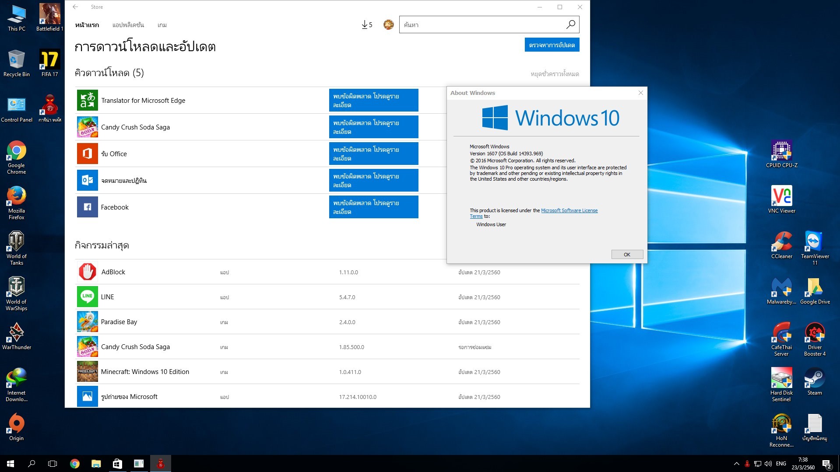
Task: Click the Minecraft Windows 10 Edition thumbnail
Action: 88,372
